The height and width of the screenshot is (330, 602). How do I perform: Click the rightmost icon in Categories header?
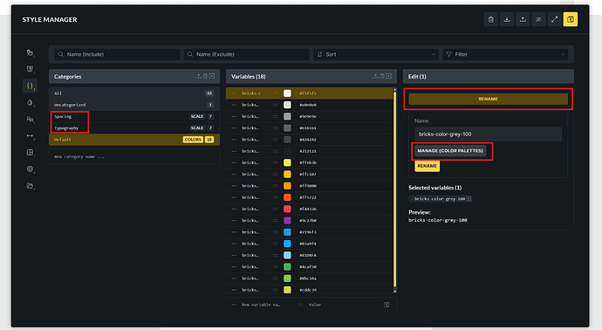click(x=212, y=77)
